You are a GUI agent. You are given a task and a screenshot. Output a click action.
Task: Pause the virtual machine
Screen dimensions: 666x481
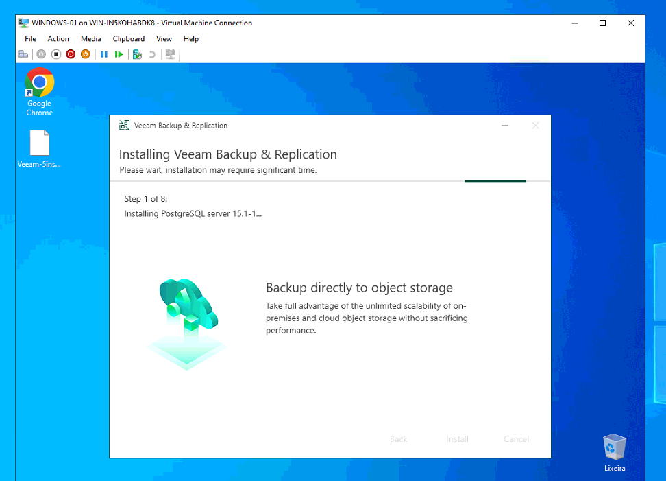pos(104,54)
